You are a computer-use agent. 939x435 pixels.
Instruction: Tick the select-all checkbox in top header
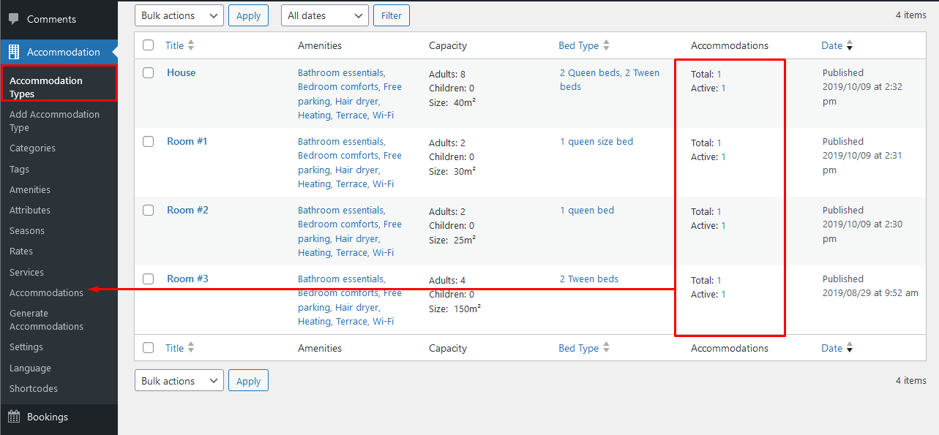pyautogui.click(x=149, y=45)
